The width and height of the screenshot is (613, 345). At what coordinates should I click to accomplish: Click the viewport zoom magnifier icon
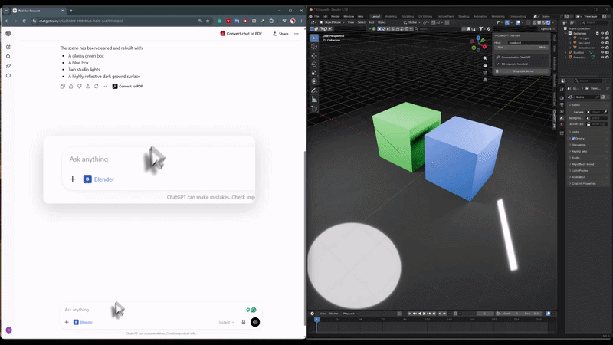[x=485, y=58]
